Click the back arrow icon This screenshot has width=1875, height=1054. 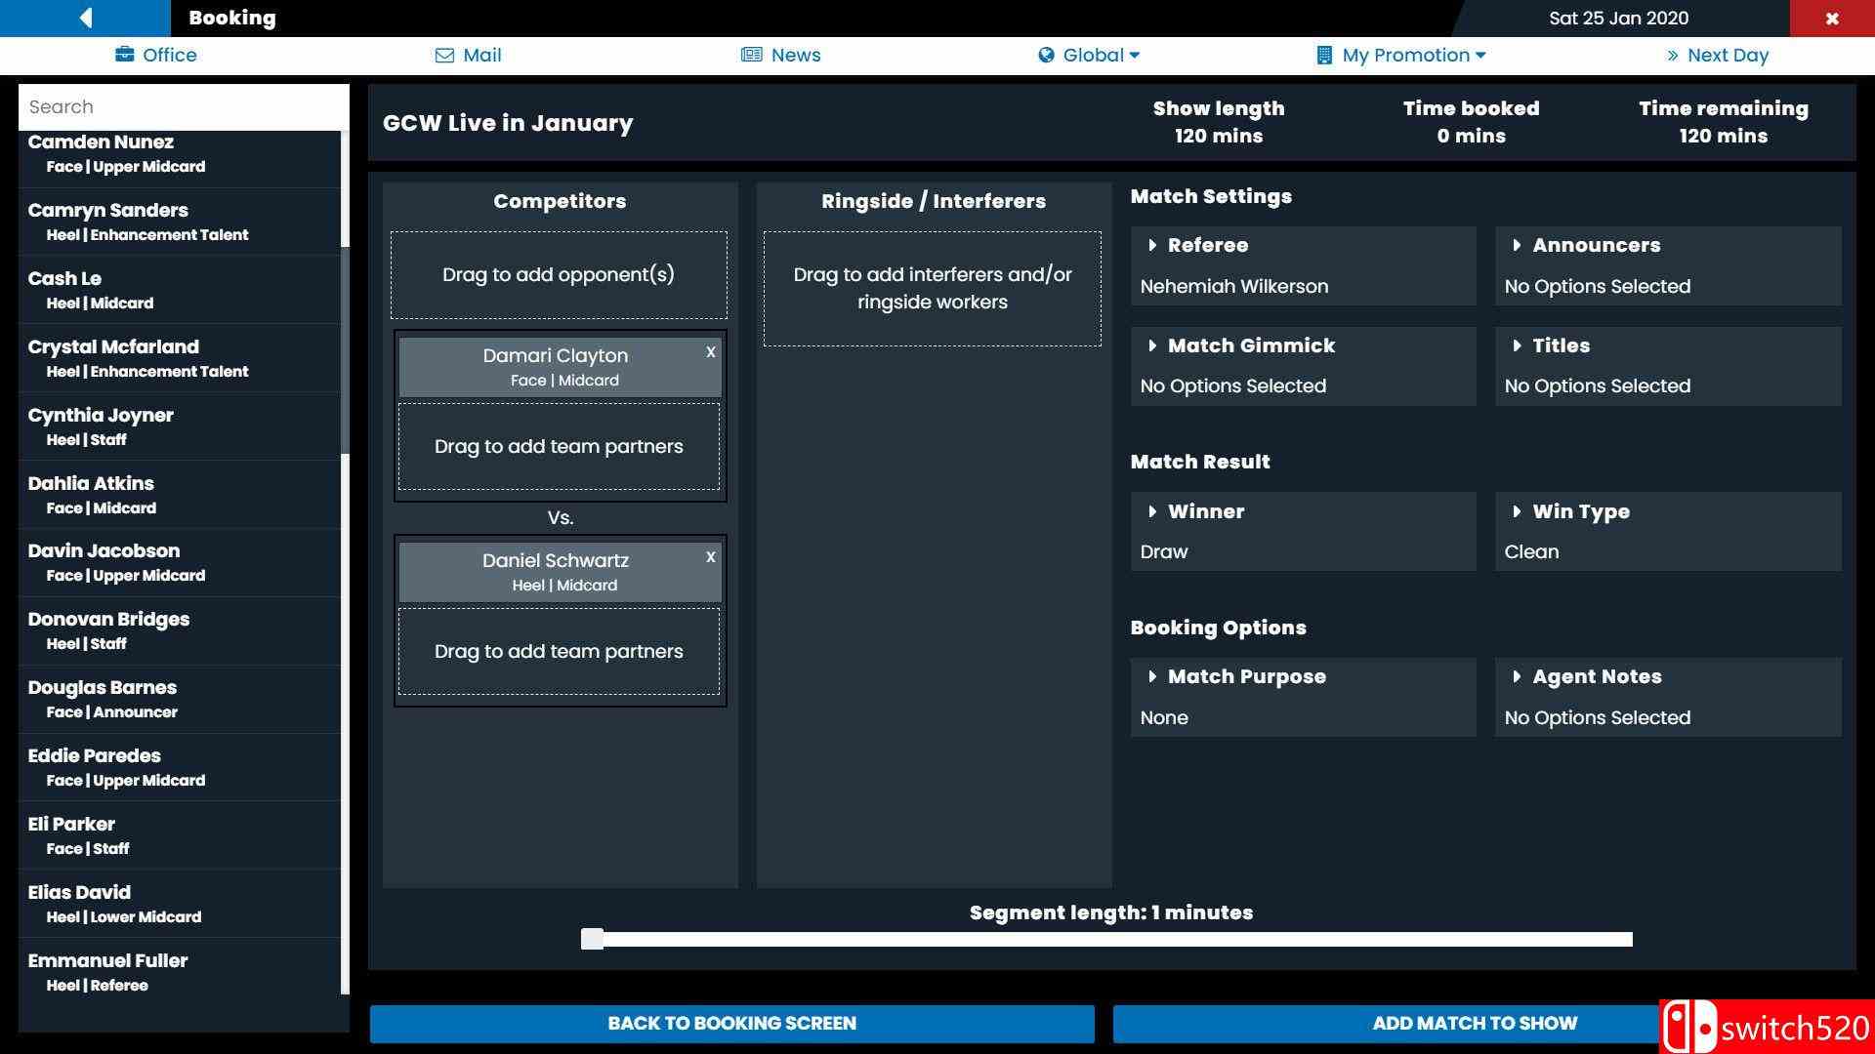86,18
